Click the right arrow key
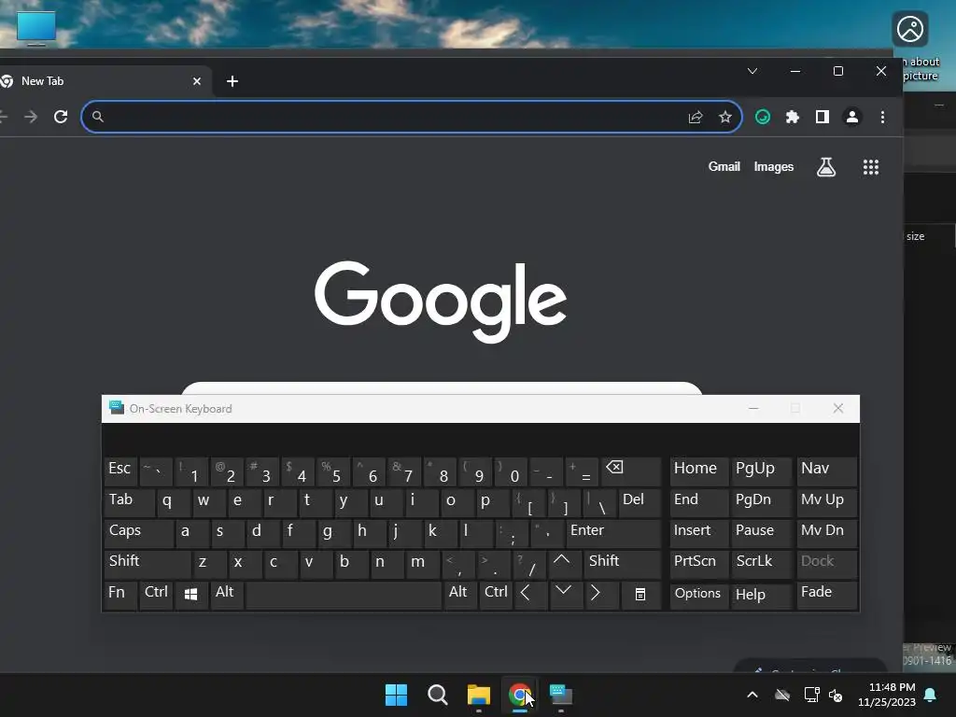 [x=601, y=595]
